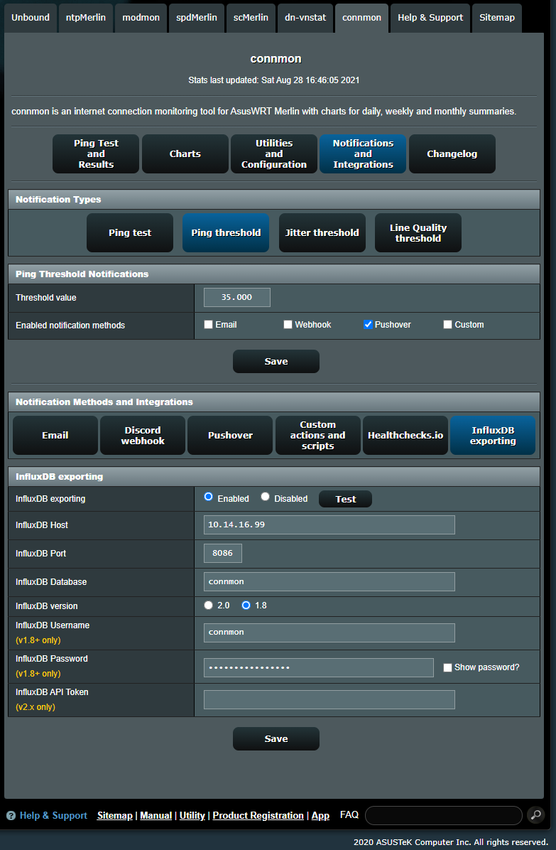Click the Help & Support question mark icon
Viewport: 556px width, 850px height.
click(11, 816)
